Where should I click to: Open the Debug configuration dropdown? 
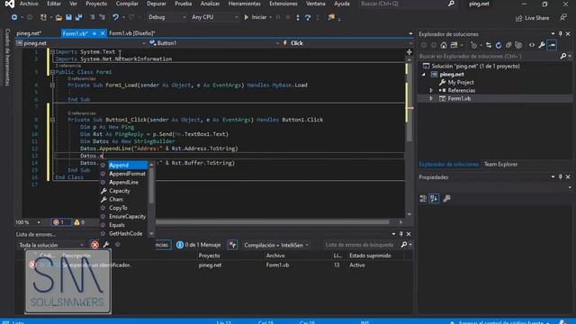coord(167,17)
